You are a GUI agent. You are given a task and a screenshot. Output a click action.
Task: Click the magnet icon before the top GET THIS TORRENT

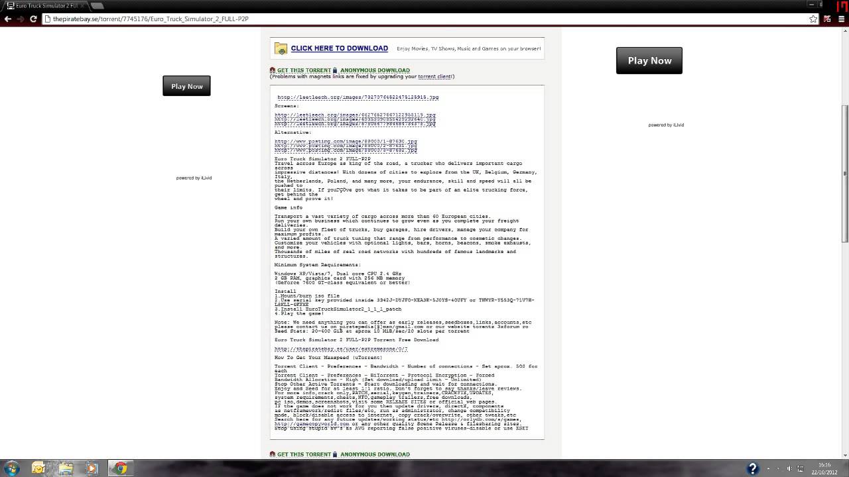coord(273,70)
